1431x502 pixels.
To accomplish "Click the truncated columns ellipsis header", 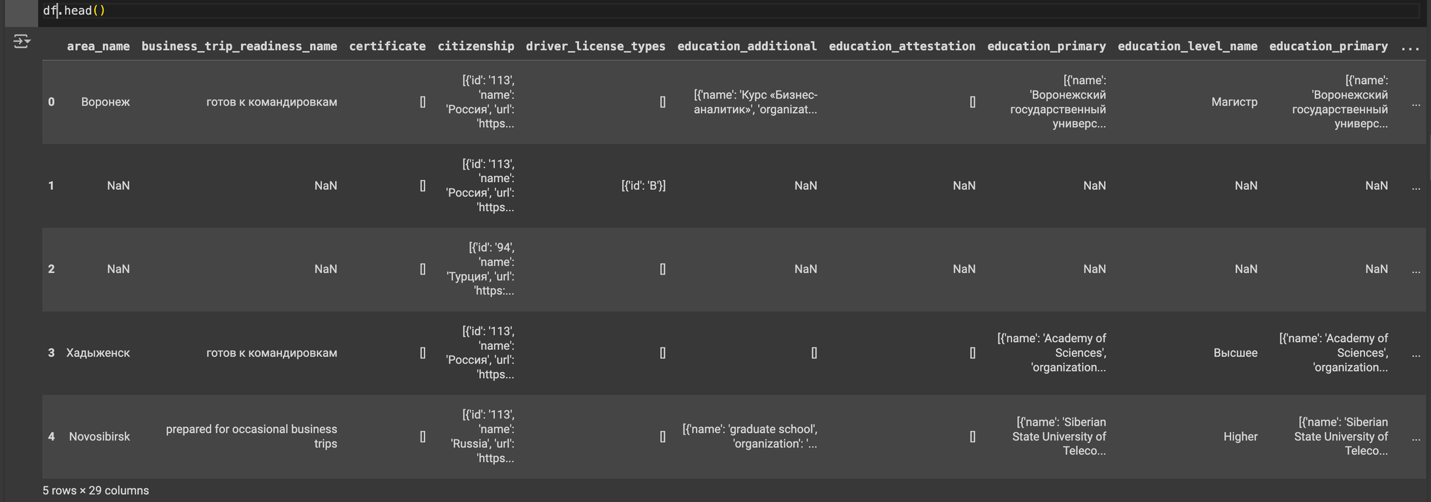I will [1410, 46].
